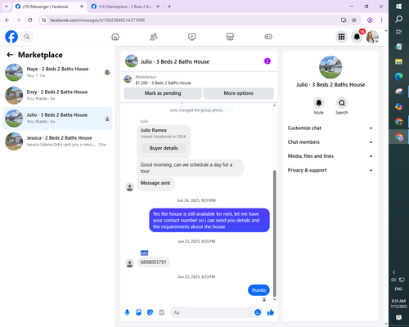Open the Friends icon in top navigation
The image size is (409, 327).
[154, 37]
